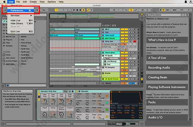Choose Quit Live menu item

tap(21, 31)
